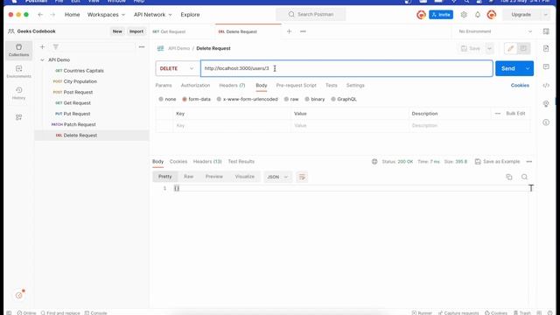Open the settings gear icon
This screenshot has width=560, height=315.
pos(464,15)
